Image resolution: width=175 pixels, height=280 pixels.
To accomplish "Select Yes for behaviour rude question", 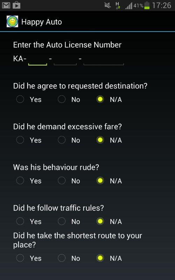I will (29, 181).
